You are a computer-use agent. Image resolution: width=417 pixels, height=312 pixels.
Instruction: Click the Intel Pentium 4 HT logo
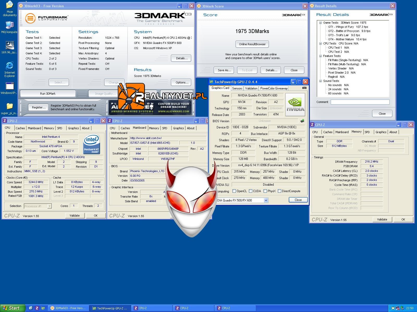coord(91,144)
